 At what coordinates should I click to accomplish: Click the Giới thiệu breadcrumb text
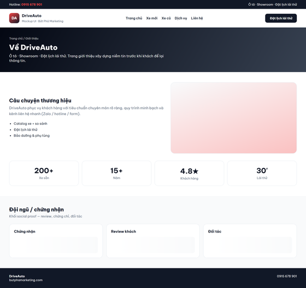tap(32, 38)
